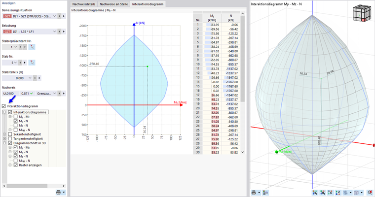Go to the previous Stab Nr.
The width and height of the screenshot is (375, 197).
pos(20,63)
